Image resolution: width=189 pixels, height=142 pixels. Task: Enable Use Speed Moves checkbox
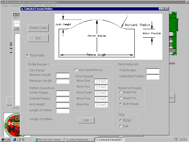pyautogui.click(x=76, y=70)
